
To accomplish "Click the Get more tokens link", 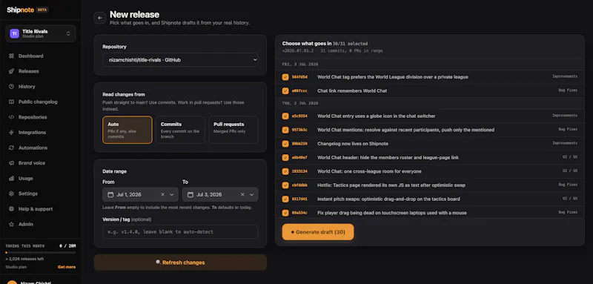I will pyautogui.click(x=67, y=267).
